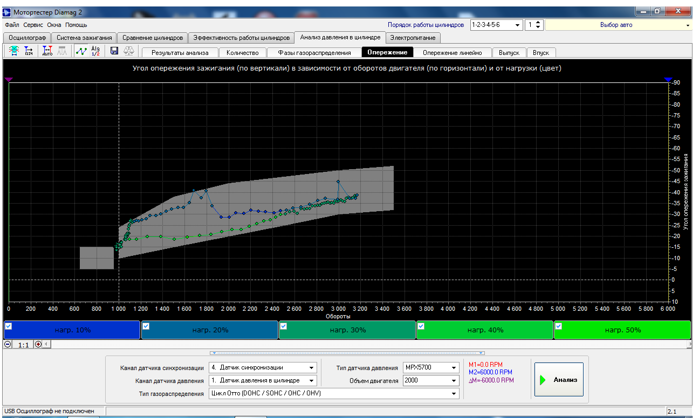Click the floppy disk save icon
Viewport: 699px width, 418px height.
coord(114,51)
